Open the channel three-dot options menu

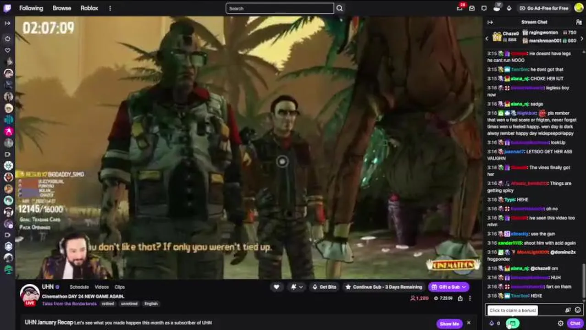470,298
